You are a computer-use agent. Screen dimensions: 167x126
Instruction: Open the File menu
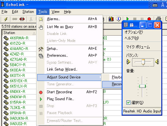[x=4, y=12]
